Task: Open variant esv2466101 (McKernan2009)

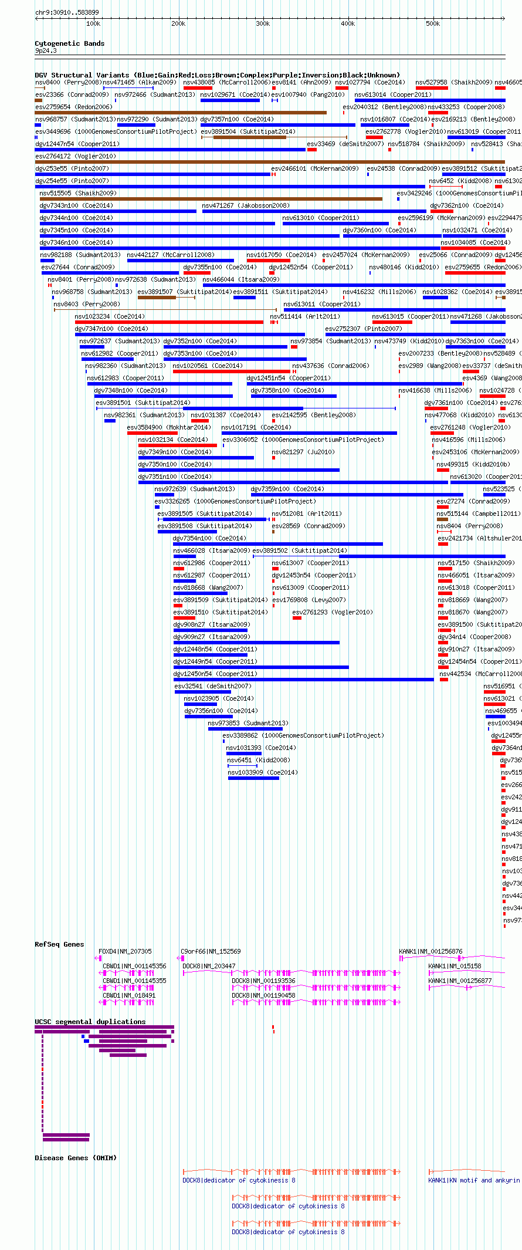Action: (x=315, y=168)
